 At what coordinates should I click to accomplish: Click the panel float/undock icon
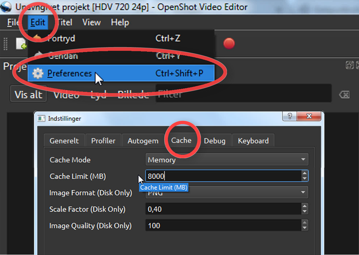(350, 65)
